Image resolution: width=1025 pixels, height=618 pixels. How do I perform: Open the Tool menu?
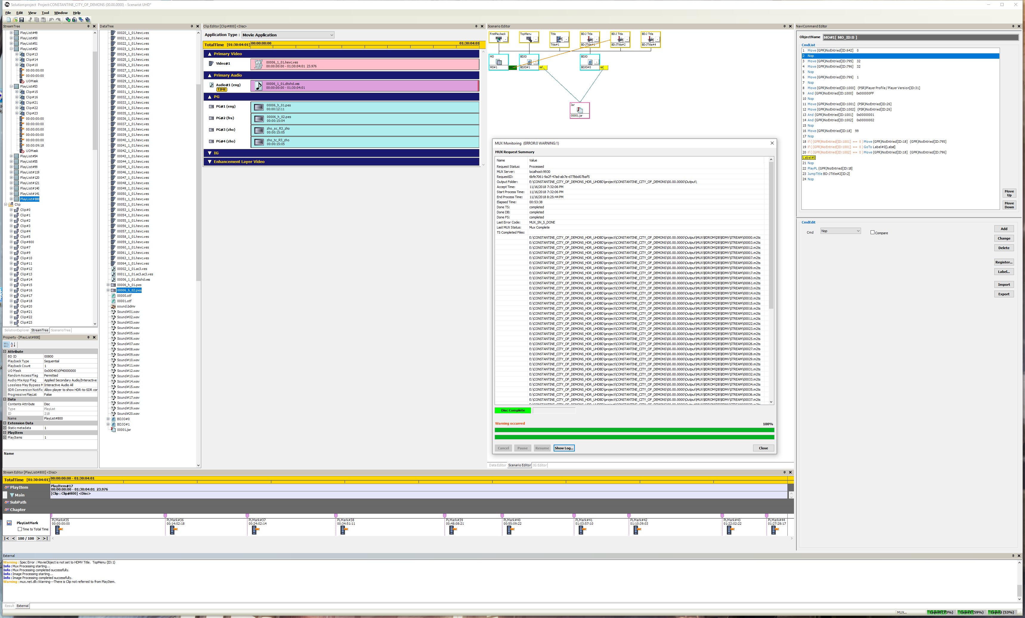coord(45,13)
